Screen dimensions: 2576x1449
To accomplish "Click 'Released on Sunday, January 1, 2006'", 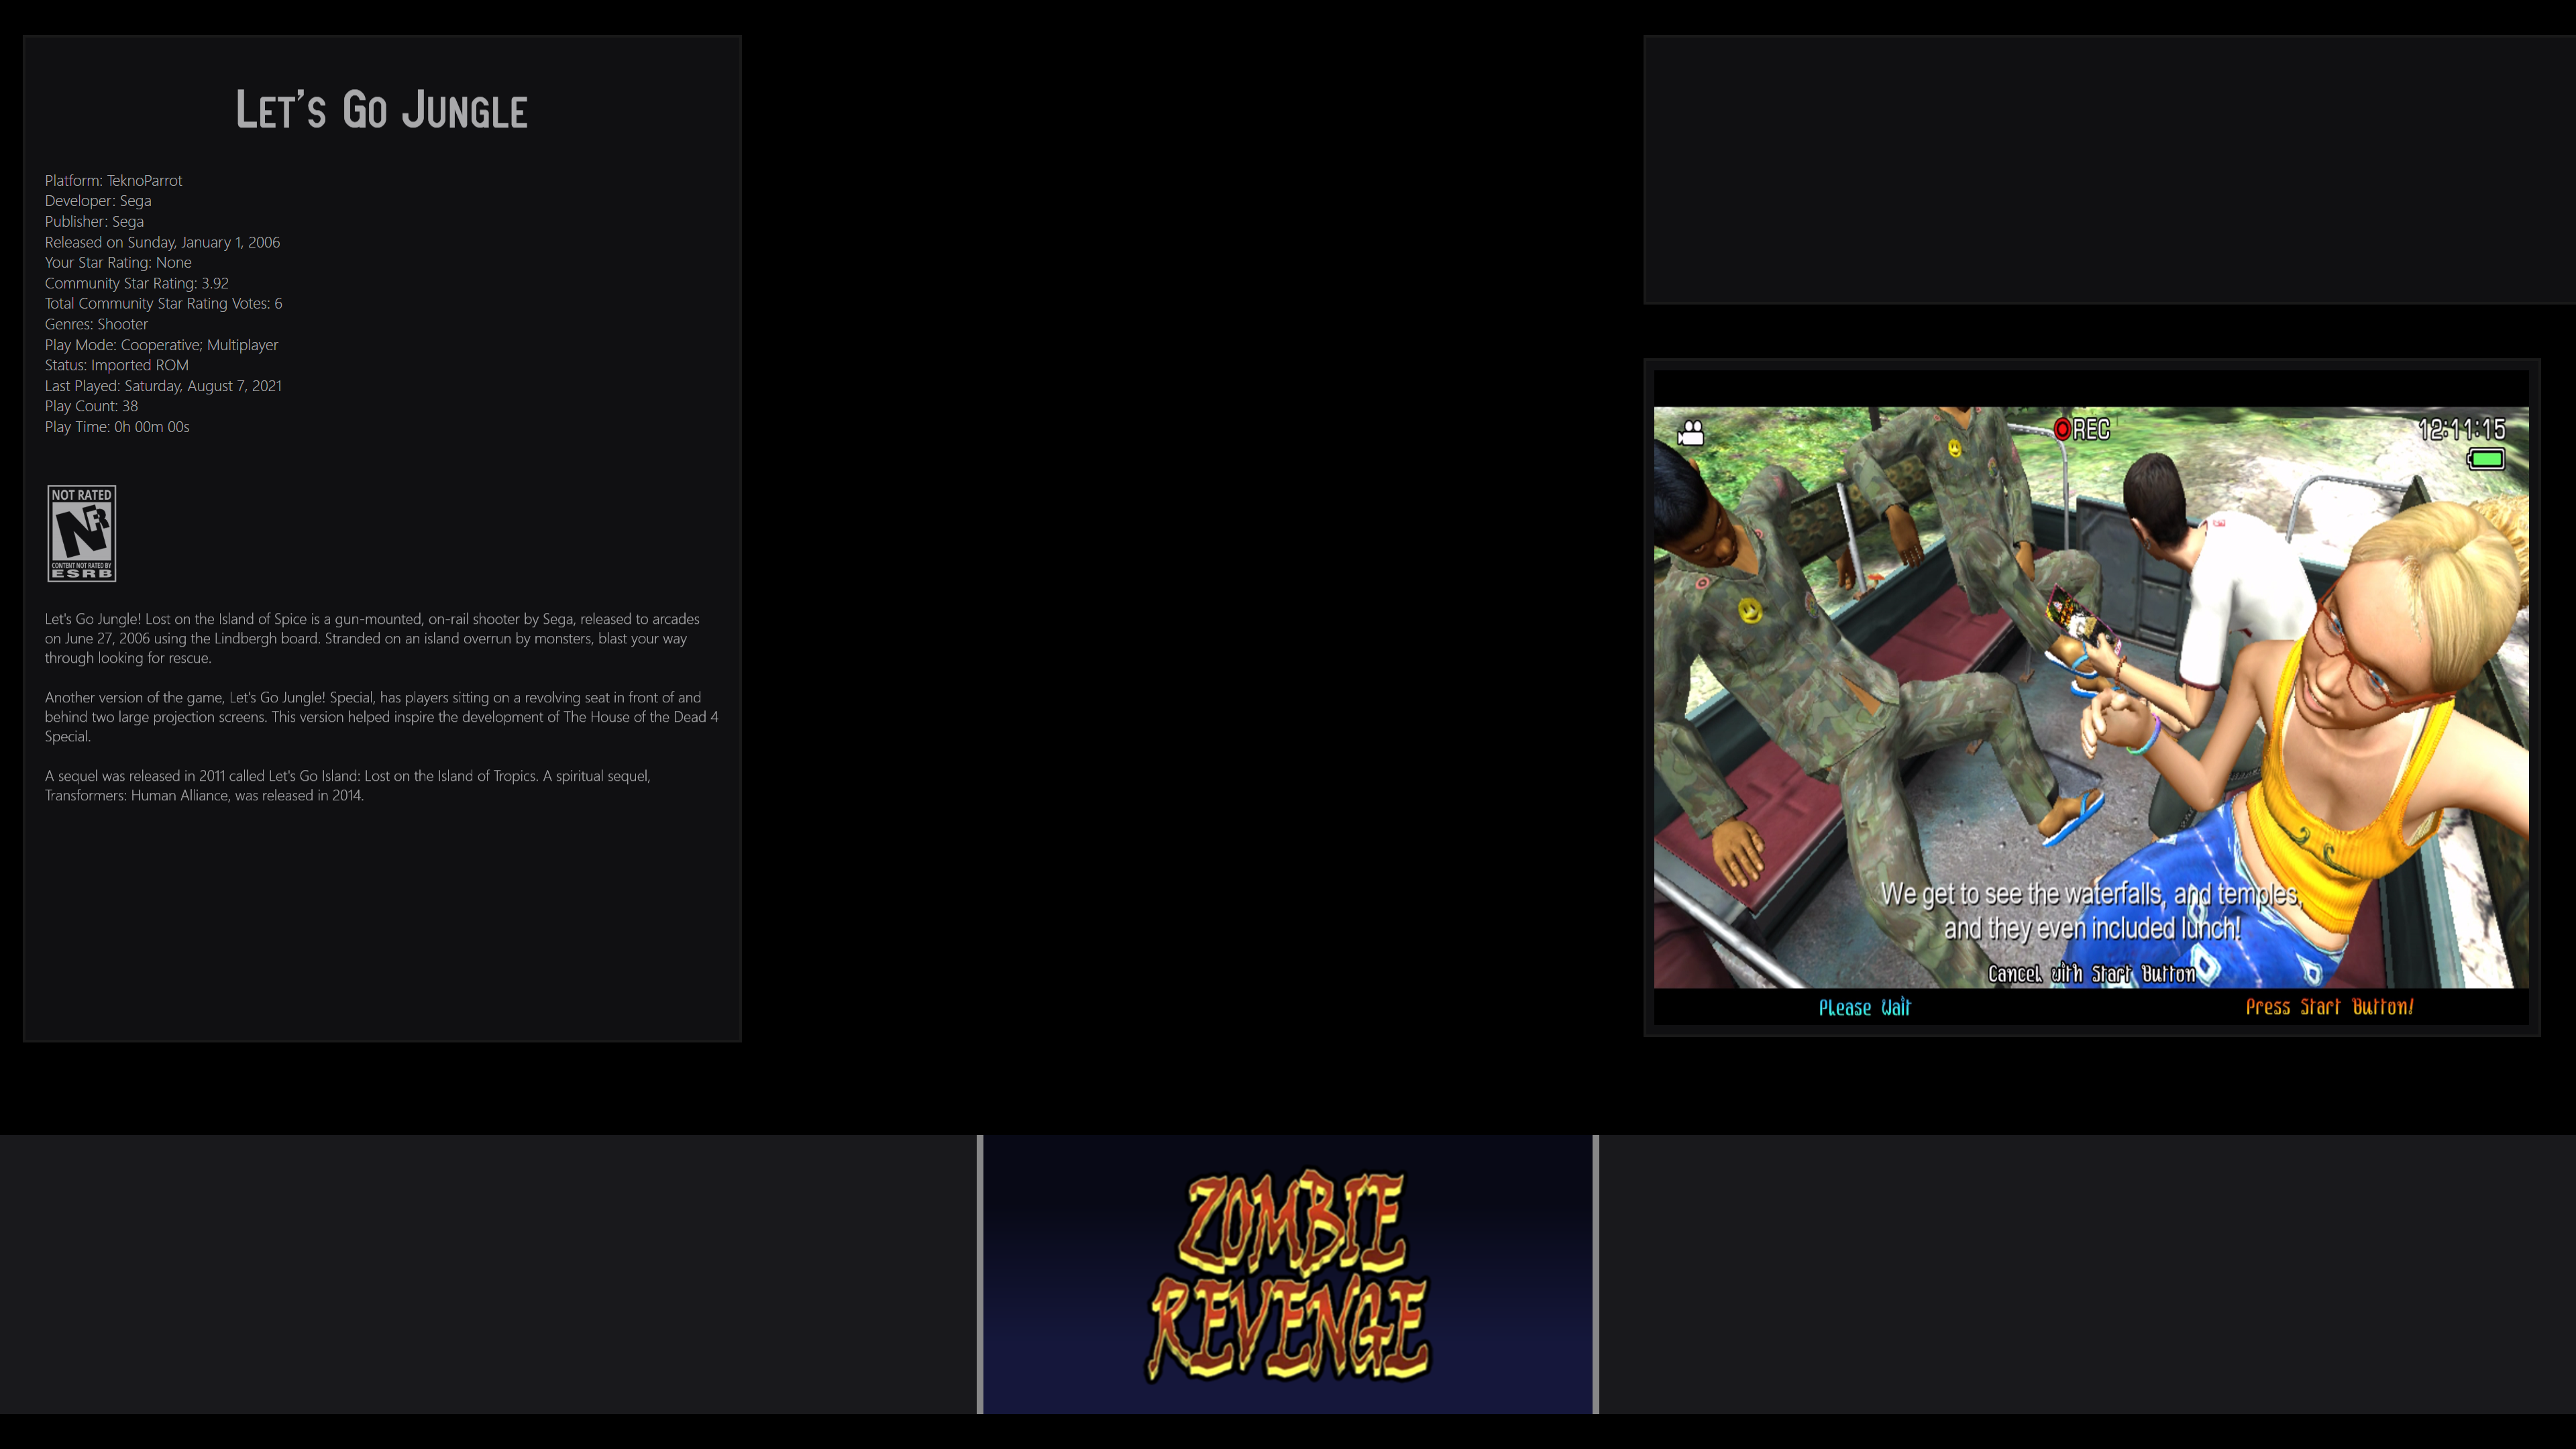I will pyautogui.click(x=162, y=242).
